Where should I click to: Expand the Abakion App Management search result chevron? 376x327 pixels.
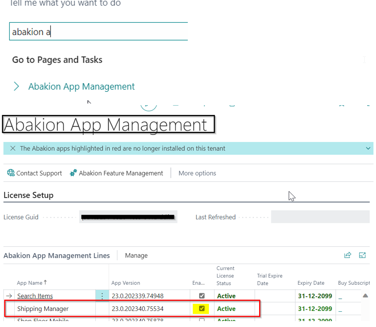[x=16, y=87]
